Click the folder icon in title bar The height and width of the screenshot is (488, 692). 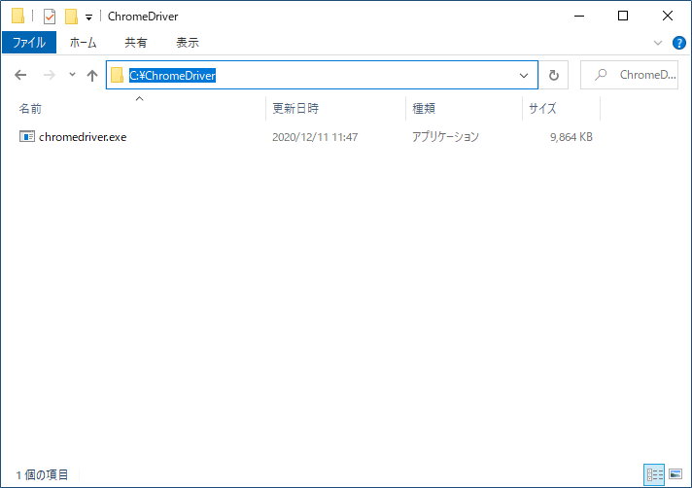[x=17, y=16]
